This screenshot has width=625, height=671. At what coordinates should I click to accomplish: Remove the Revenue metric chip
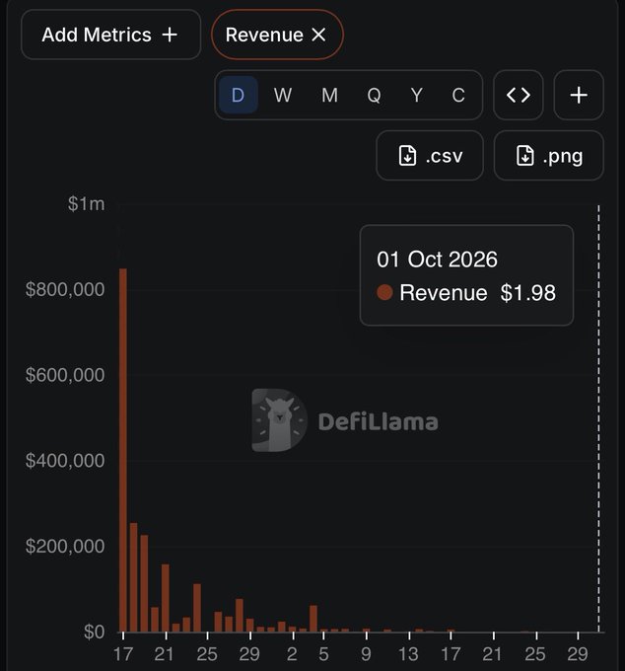click(x=318, y=35)
